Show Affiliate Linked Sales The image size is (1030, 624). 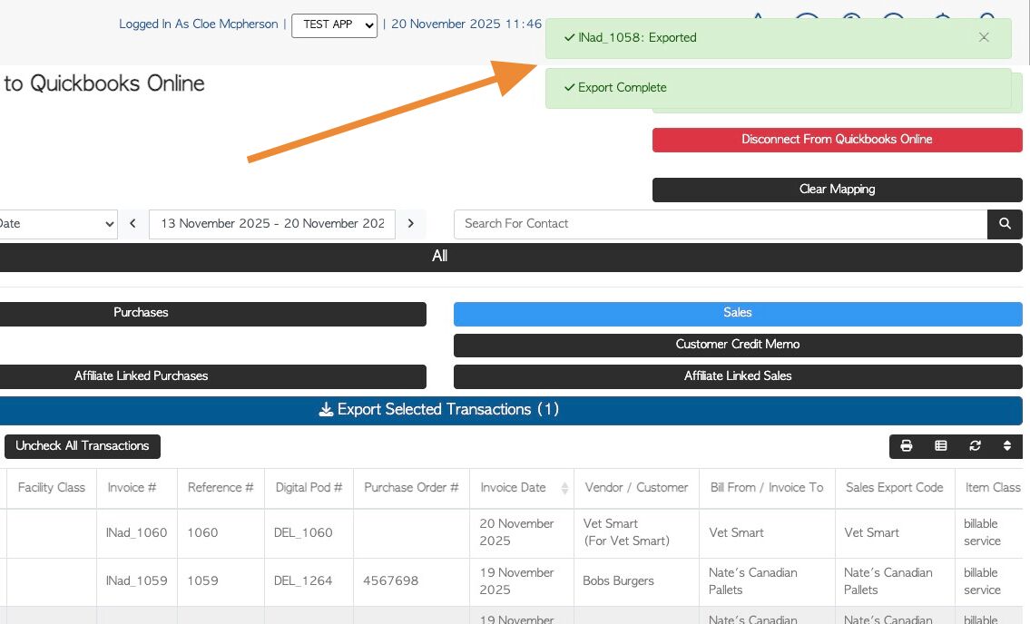(x=738, y=376)
